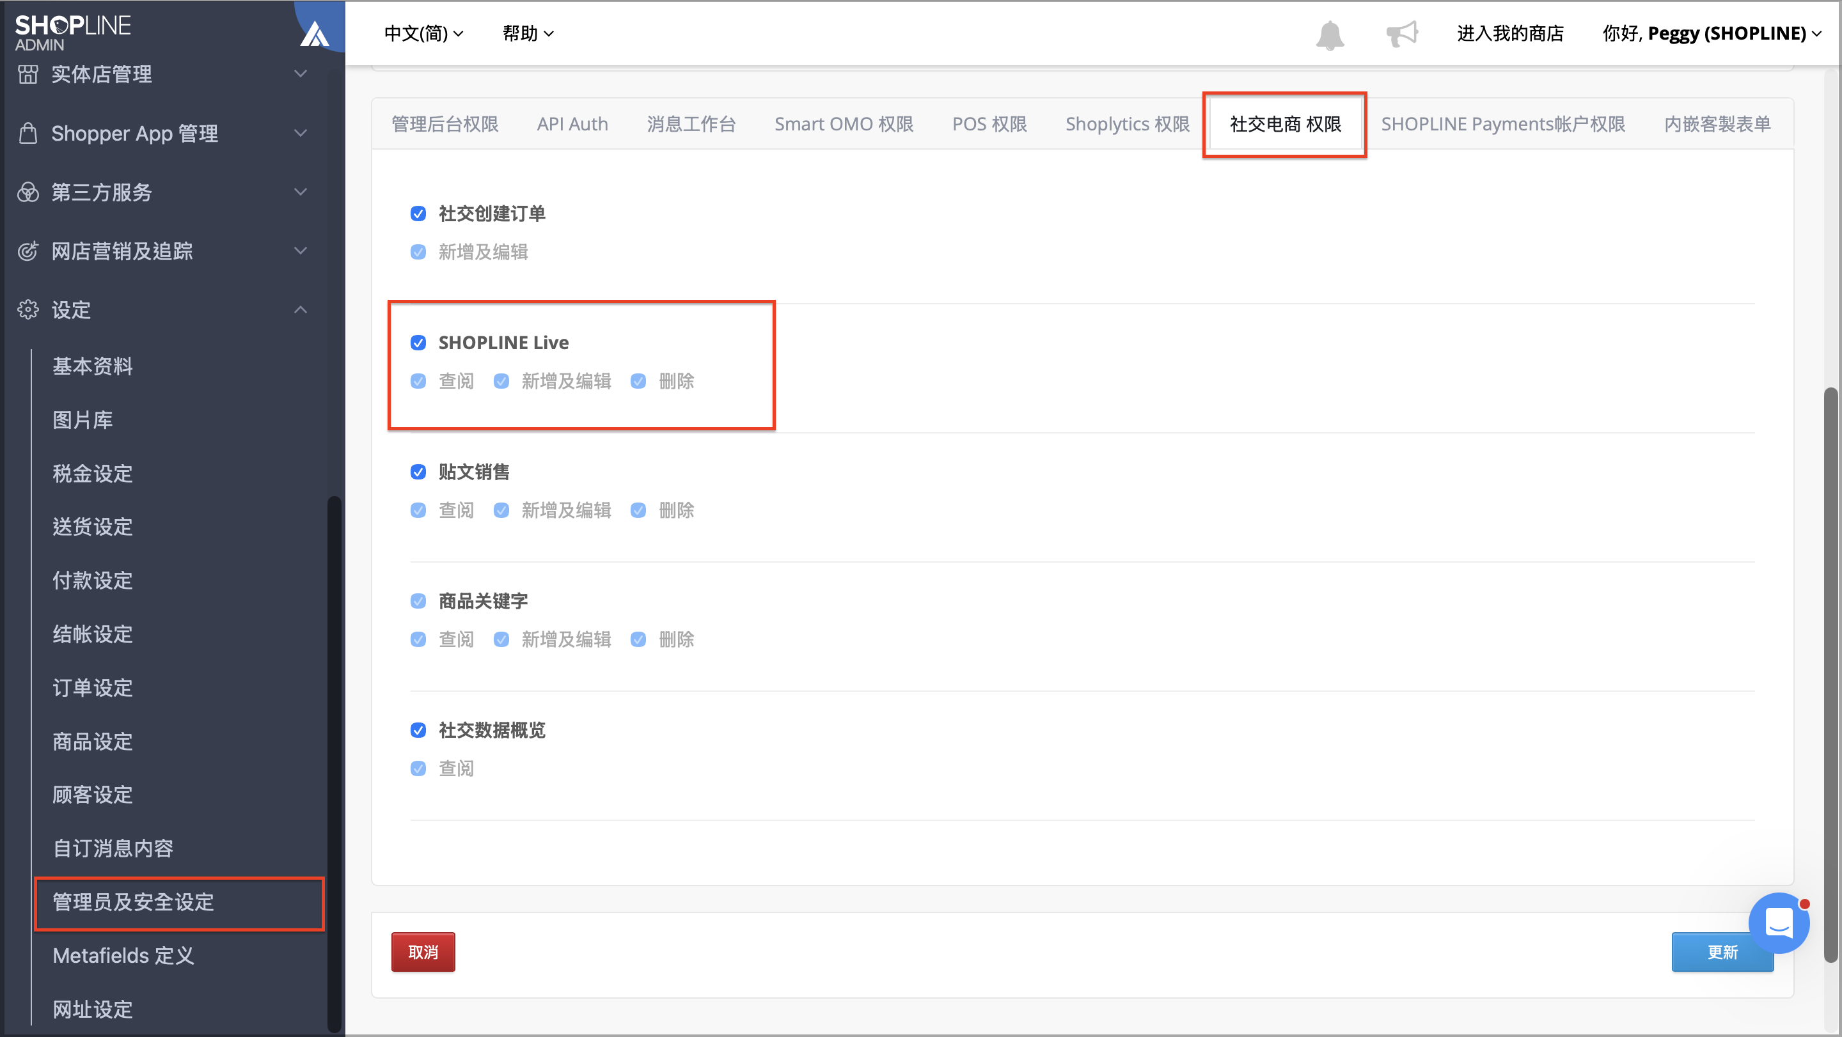Open the Peggy (SHOPLINE) account dropdown

point(1711,34)
